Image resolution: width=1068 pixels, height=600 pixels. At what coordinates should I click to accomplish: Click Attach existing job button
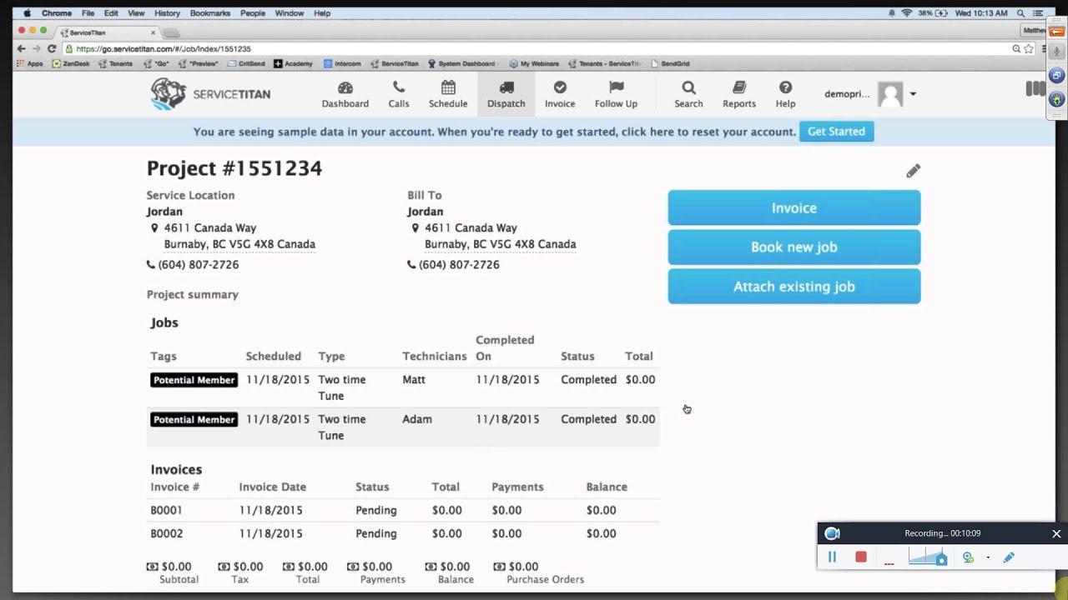794,286
